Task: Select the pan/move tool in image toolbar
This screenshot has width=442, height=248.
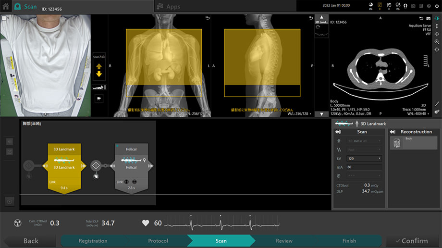Action: click(x=437, y=34)
